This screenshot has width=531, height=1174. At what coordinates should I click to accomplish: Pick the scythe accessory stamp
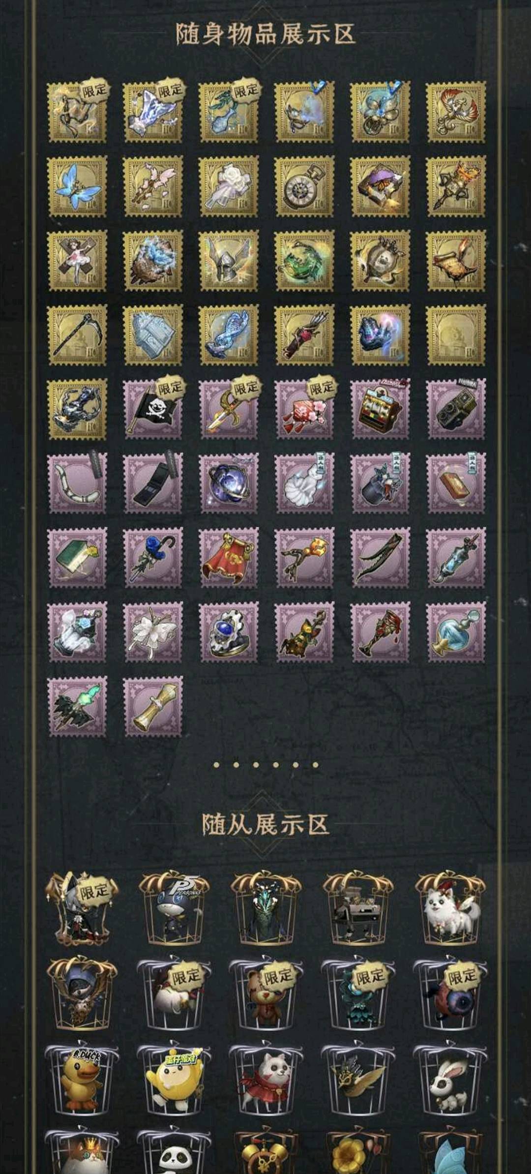[x=77, y=335]
